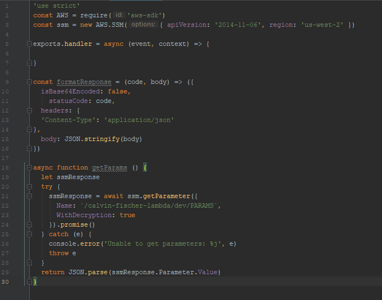Image resolution: width=382 pixels, height=300 pixels.
Task: Collapse the catch block fold on line 25
Action: (x=29, y=234)
